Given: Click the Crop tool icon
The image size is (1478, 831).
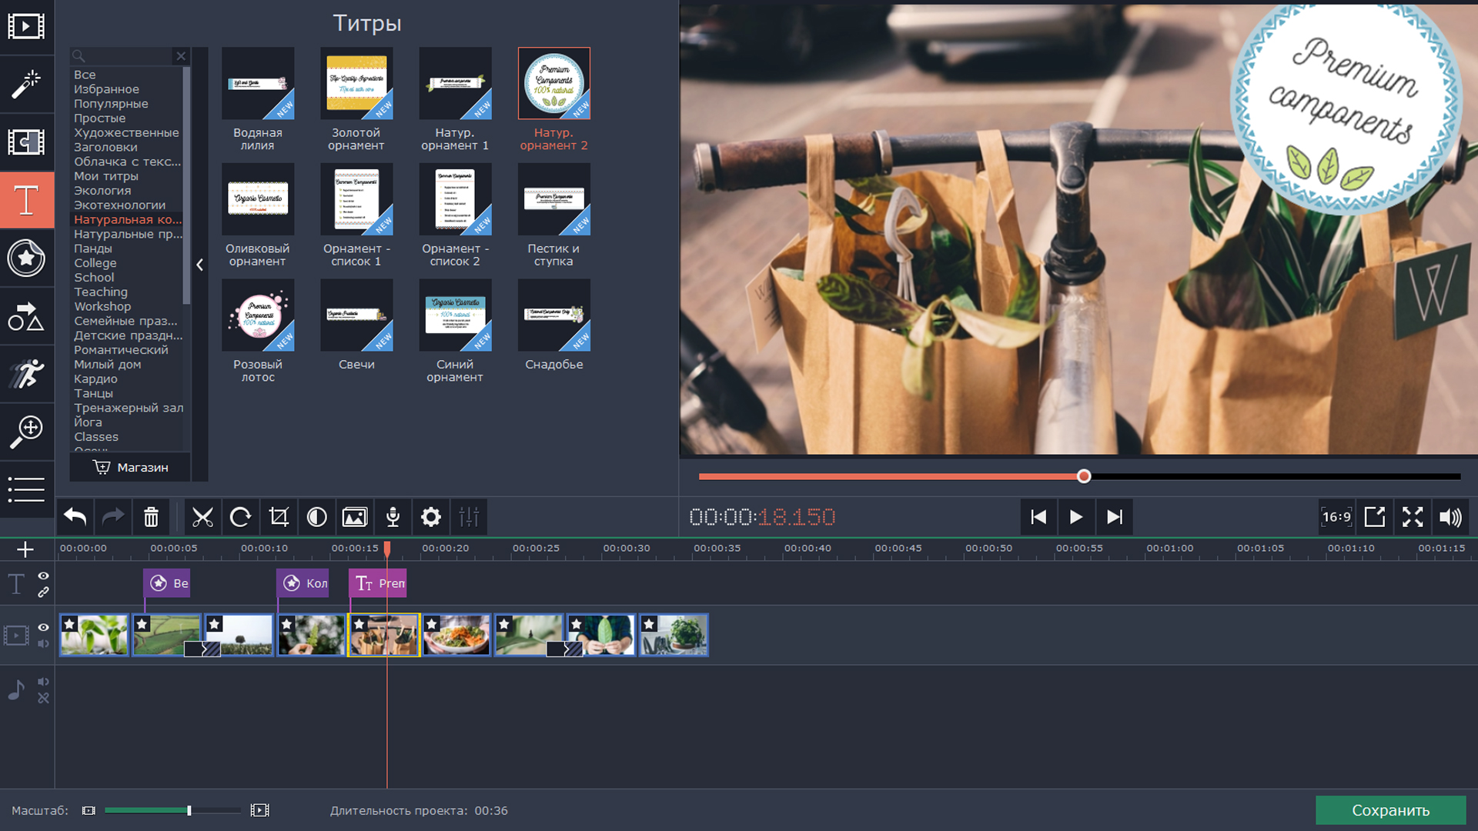Looking at the screenshot, I should 279,517.
